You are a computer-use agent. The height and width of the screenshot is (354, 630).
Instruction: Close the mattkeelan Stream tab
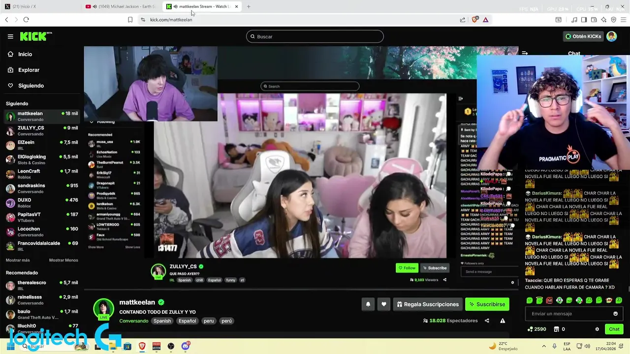[237, 6]
